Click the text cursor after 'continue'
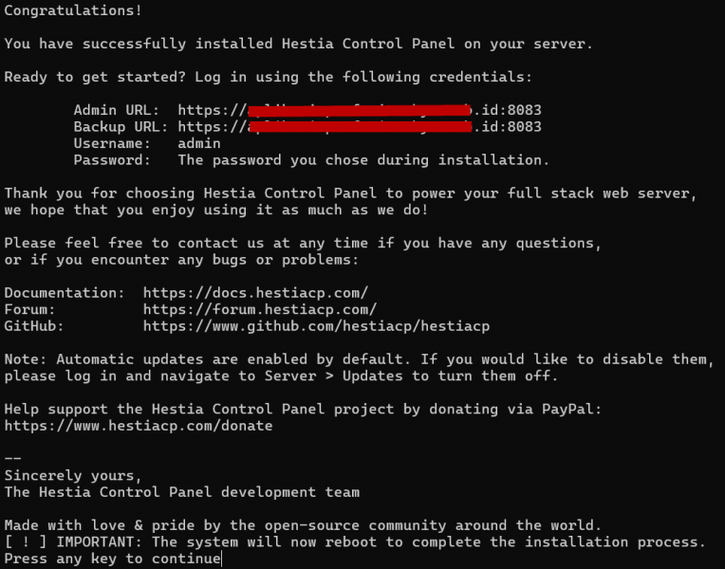Screen dimensions: 725x569 pyautogui.click(x=222, y=559)
